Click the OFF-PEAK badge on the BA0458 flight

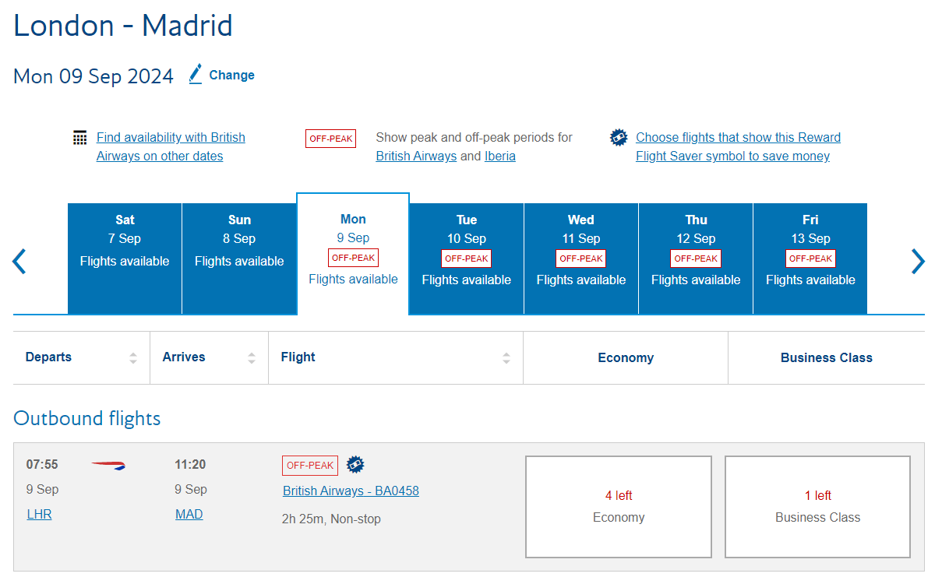pyautogui.click(x=309, y=465)
